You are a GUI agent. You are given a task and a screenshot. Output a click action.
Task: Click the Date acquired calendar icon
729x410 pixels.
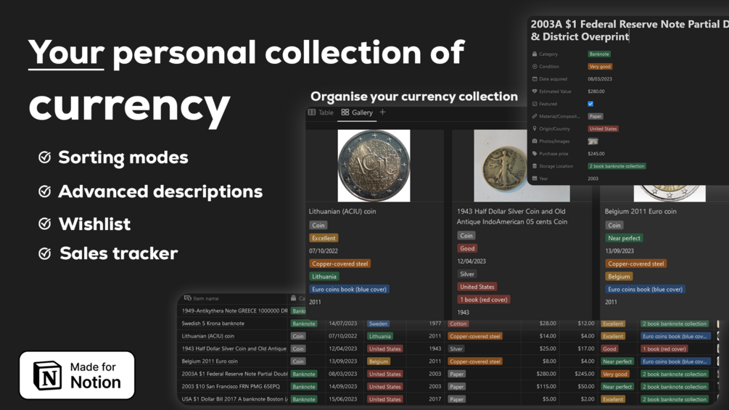click(534, 79)
